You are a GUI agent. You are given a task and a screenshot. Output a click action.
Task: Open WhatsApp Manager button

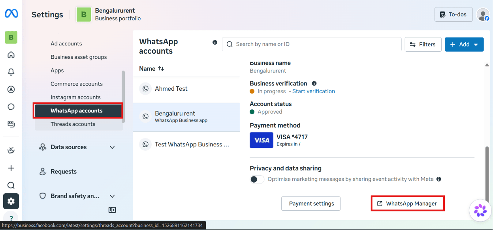tap(407, 204)
